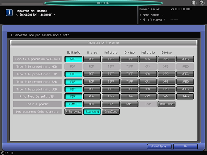Select Multiplo PDF for E-mail file type

point(74,59)
